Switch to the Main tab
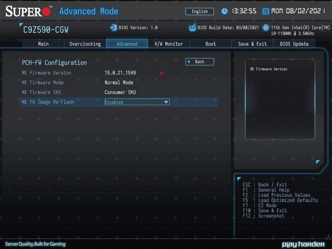 coord(43,44)
